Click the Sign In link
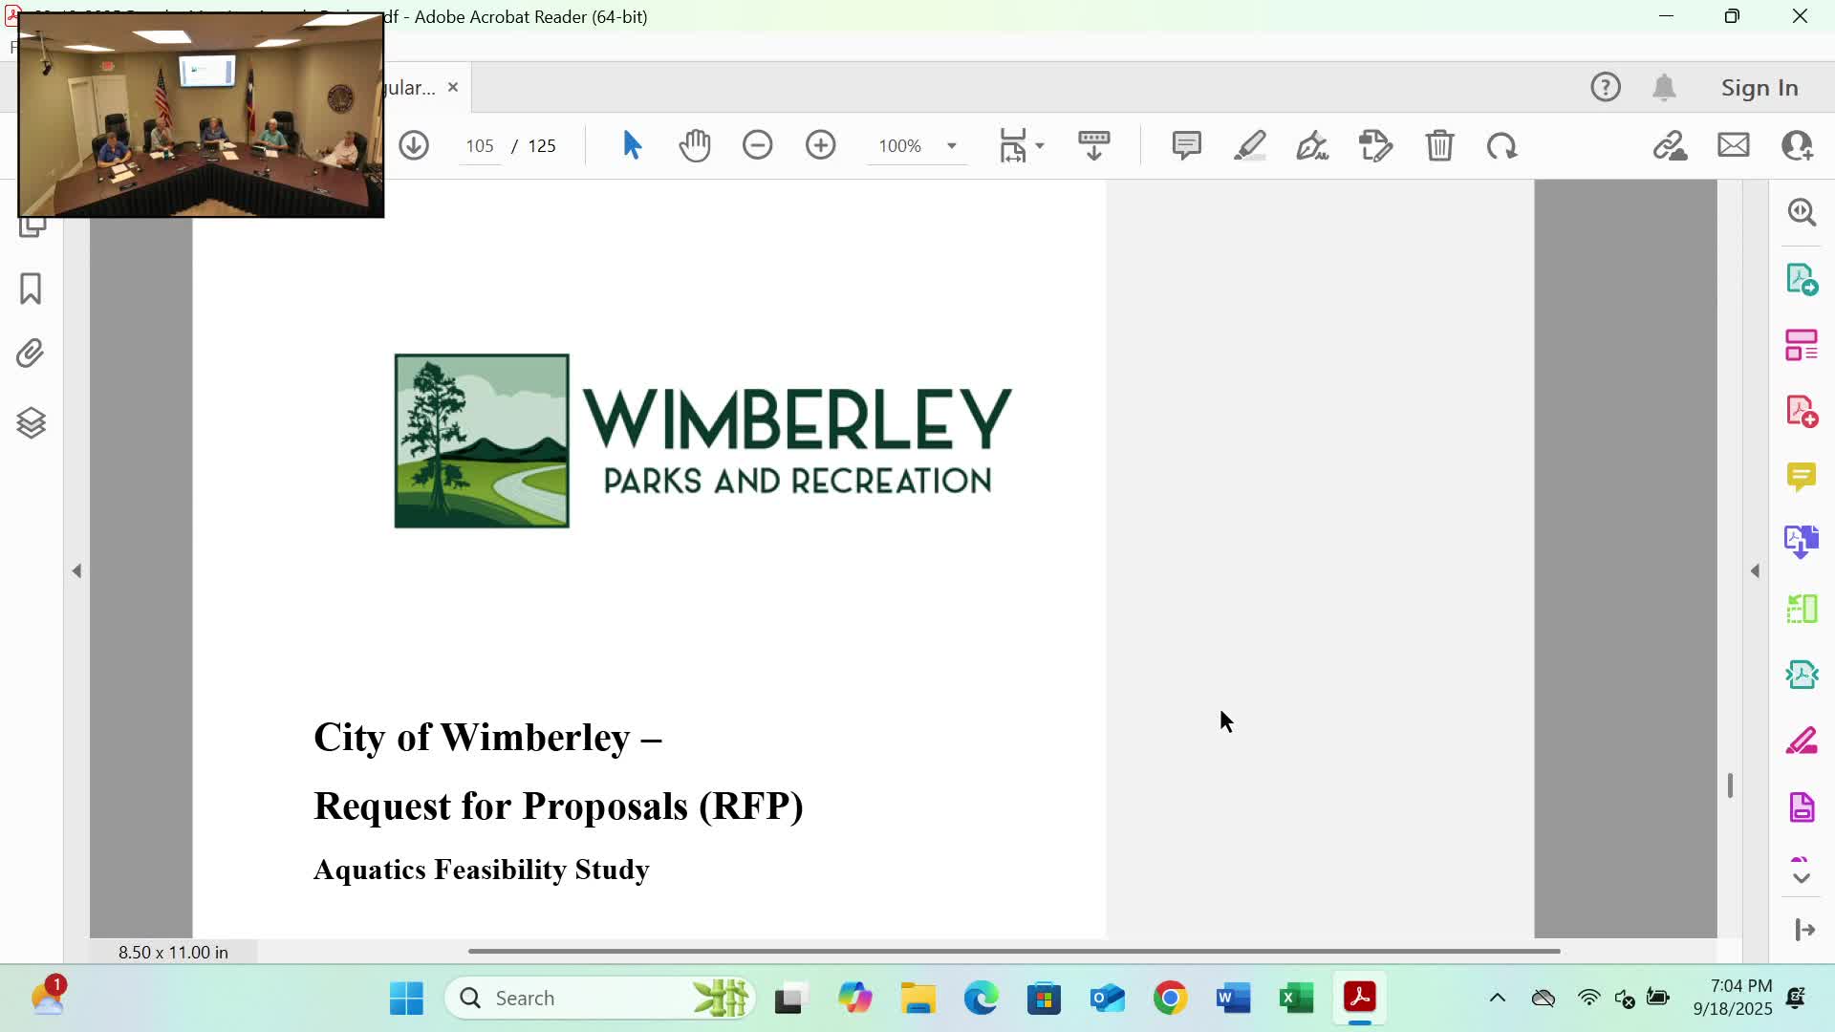The height and width of the screenshot is (1032, 1835). click(1759, 87)
